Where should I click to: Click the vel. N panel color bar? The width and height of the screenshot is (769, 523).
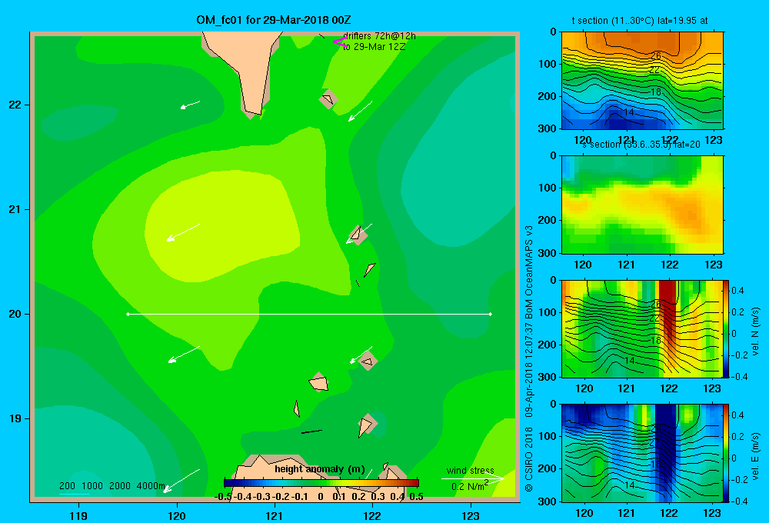pyautogui.click(x=726, y=328)
